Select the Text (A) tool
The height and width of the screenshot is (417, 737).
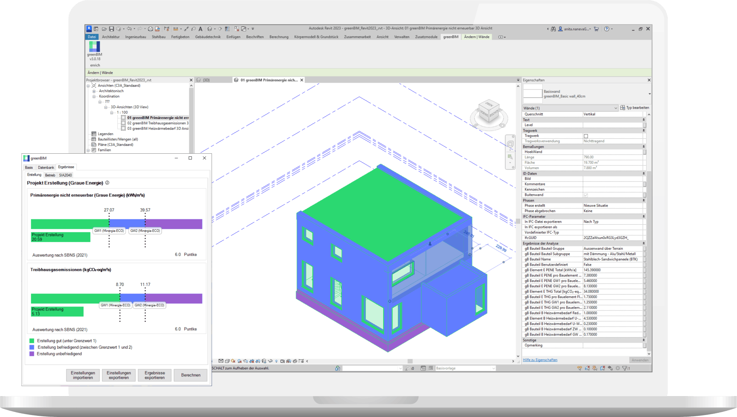200,29
